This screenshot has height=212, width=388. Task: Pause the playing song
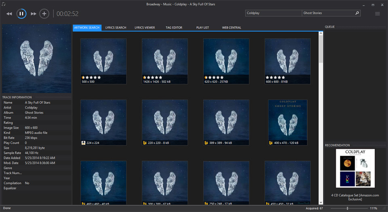[21, 14]
